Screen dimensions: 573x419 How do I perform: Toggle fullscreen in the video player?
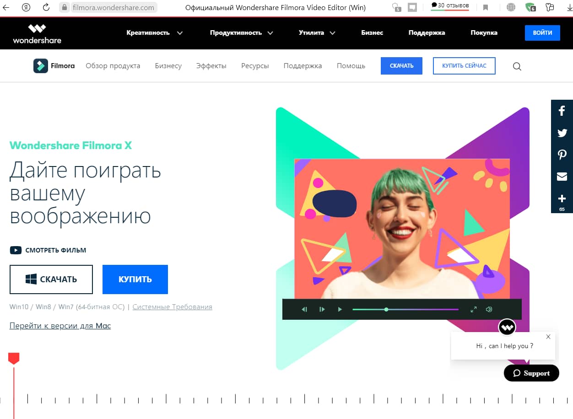[x=474, y=309]
